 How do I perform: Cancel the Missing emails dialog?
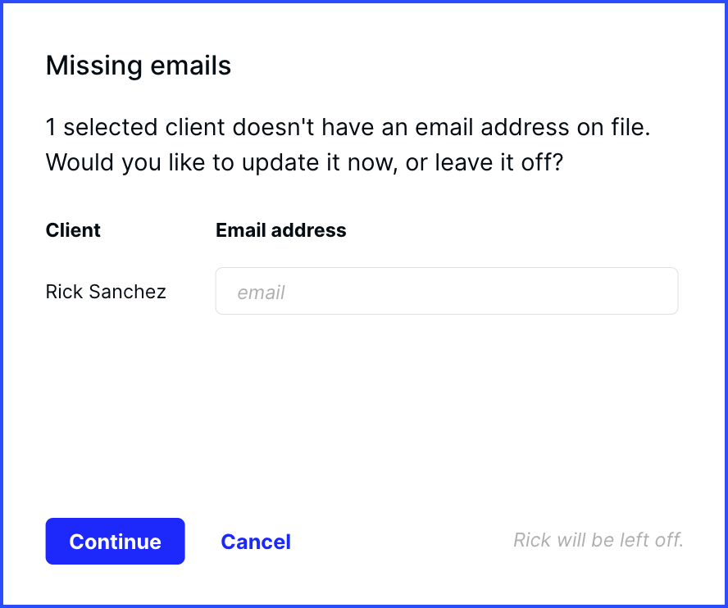point(256,542)
